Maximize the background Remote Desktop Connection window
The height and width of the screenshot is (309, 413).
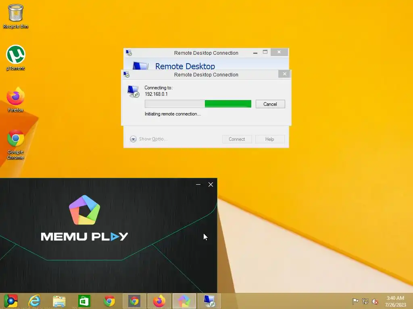pos(265,52)
